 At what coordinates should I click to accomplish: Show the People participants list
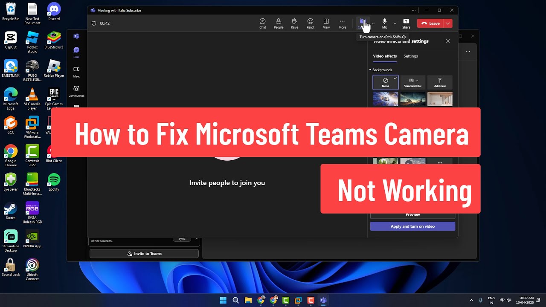279,23
